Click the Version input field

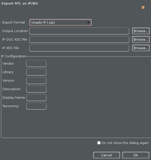(x=36, y=81)
